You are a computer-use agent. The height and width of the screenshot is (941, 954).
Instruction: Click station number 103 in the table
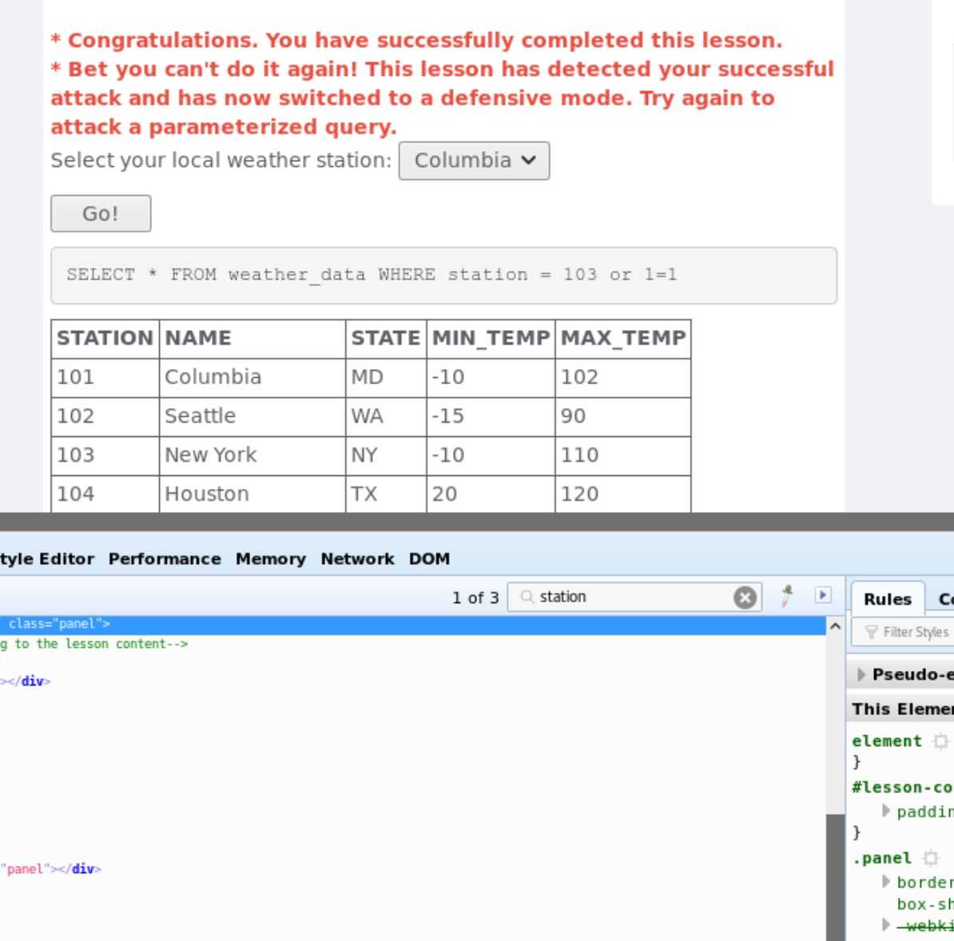[x=105, y=455]
